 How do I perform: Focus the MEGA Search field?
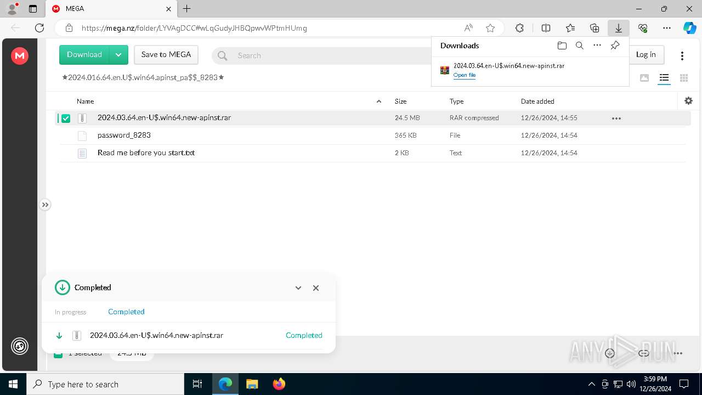[x=324, y=55]
